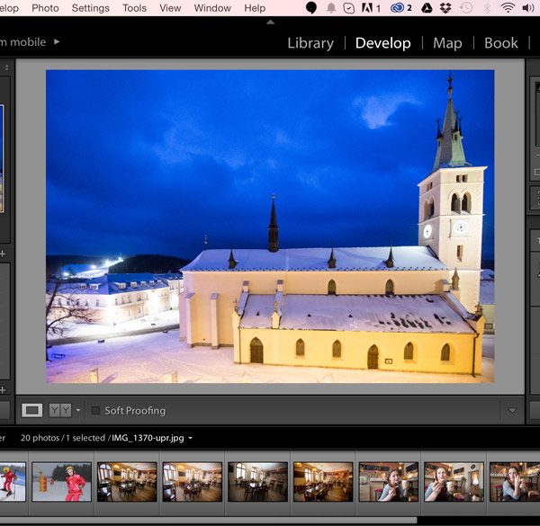540x526 pixels.
Task: Open the Dropbox menu bar icon
Action: (x=445, y=7)
